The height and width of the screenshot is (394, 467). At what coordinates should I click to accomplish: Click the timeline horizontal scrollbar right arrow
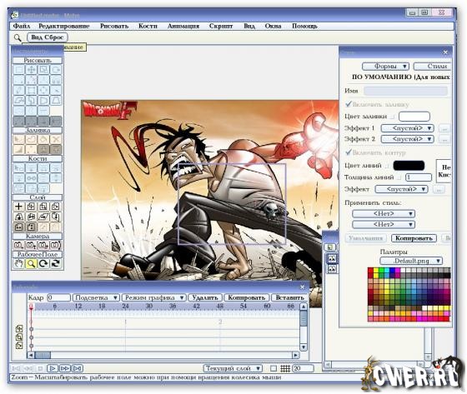pos(295,355)
